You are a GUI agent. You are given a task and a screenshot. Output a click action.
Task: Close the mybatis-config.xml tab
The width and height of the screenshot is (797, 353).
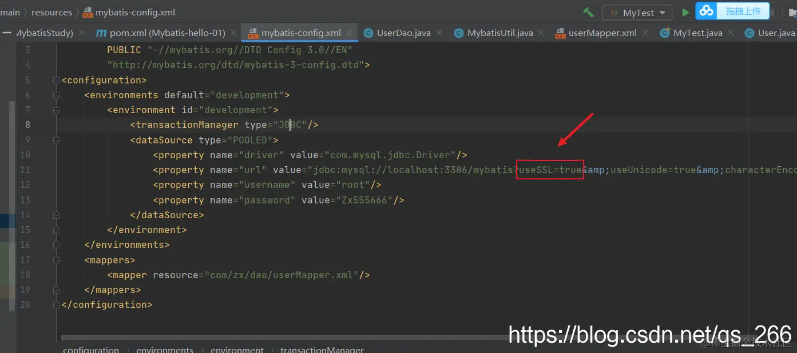click(350, 33)
